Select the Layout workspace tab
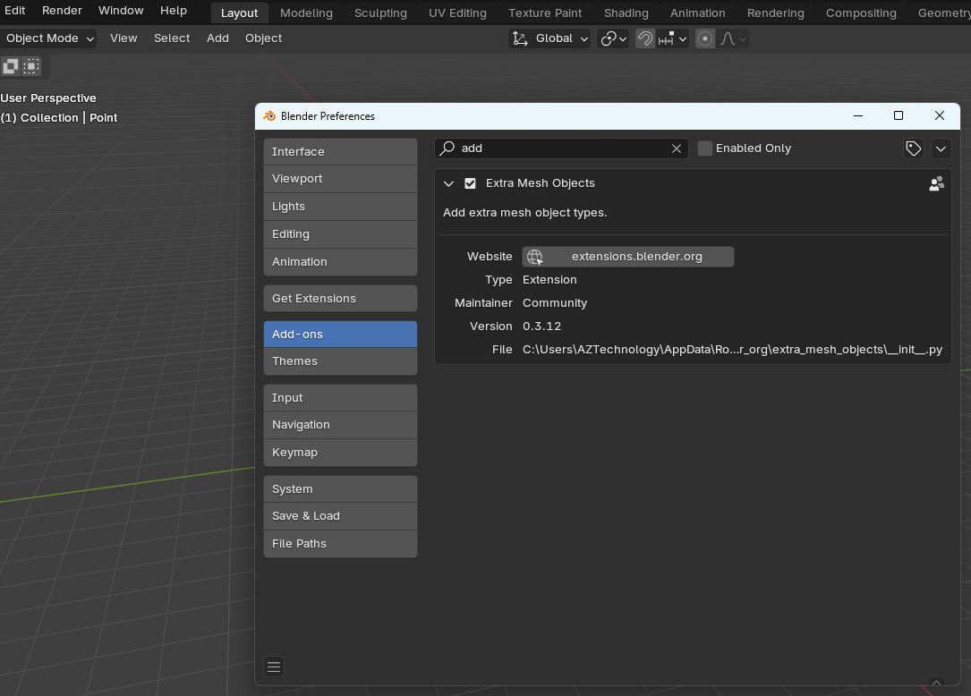Image resolution: width=971 pixels, height=696 pixels. (x=239, y=13)
